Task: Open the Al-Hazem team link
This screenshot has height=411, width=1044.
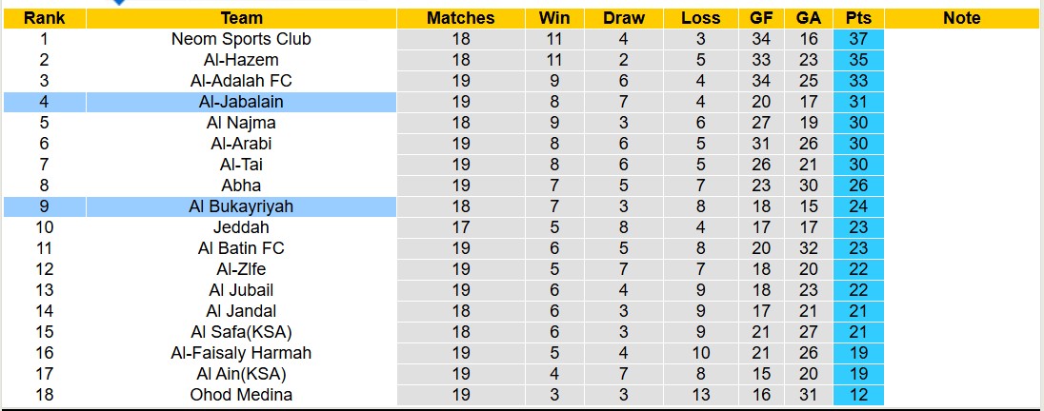Action: 241,60
